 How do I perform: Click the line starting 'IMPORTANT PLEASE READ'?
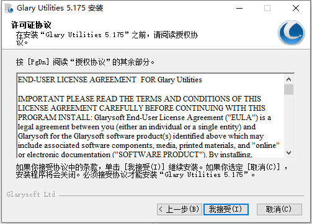click(140, 99)
